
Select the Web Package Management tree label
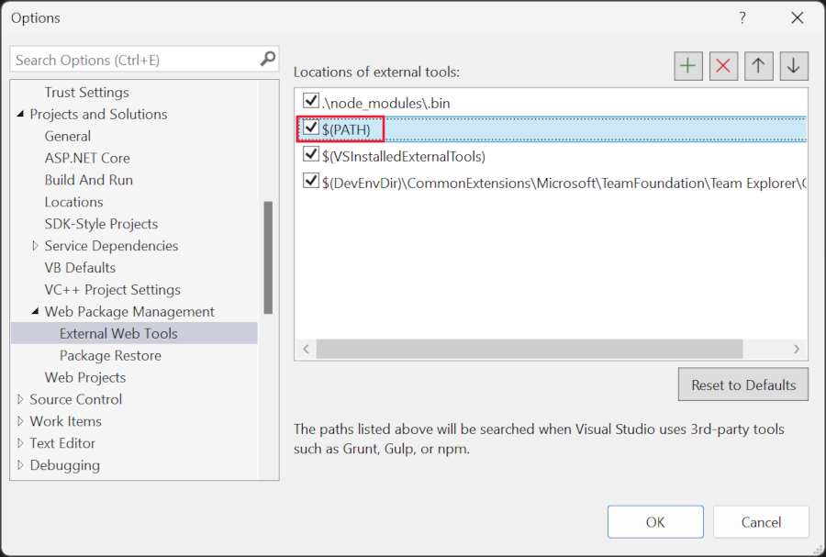click(x=129, y=312)
